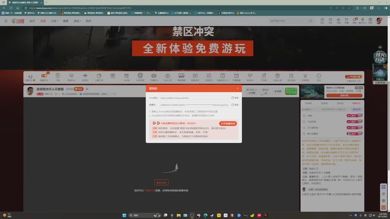Click the checklist task icon in the streamer toolbar
This screenshot has width=390, height=219.
click(223, 76)
